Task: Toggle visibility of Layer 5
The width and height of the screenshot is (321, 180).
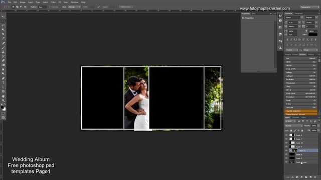Action: coord(286,158)
